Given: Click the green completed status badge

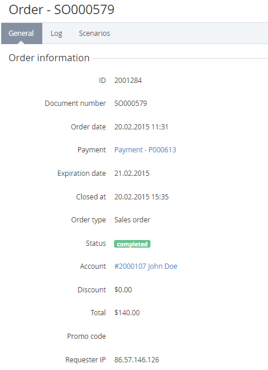Looking at the screenshot, I should pos(132,244).
